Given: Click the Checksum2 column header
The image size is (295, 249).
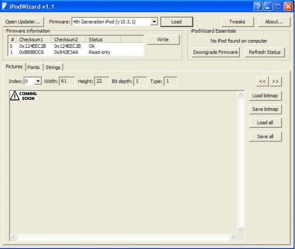Looking at the screenshot, I should tap(69, 40).
